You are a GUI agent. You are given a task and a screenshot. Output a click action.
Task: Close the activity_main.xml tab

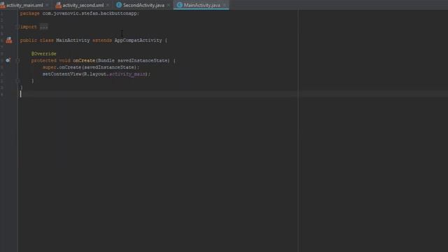pos(47,5)
